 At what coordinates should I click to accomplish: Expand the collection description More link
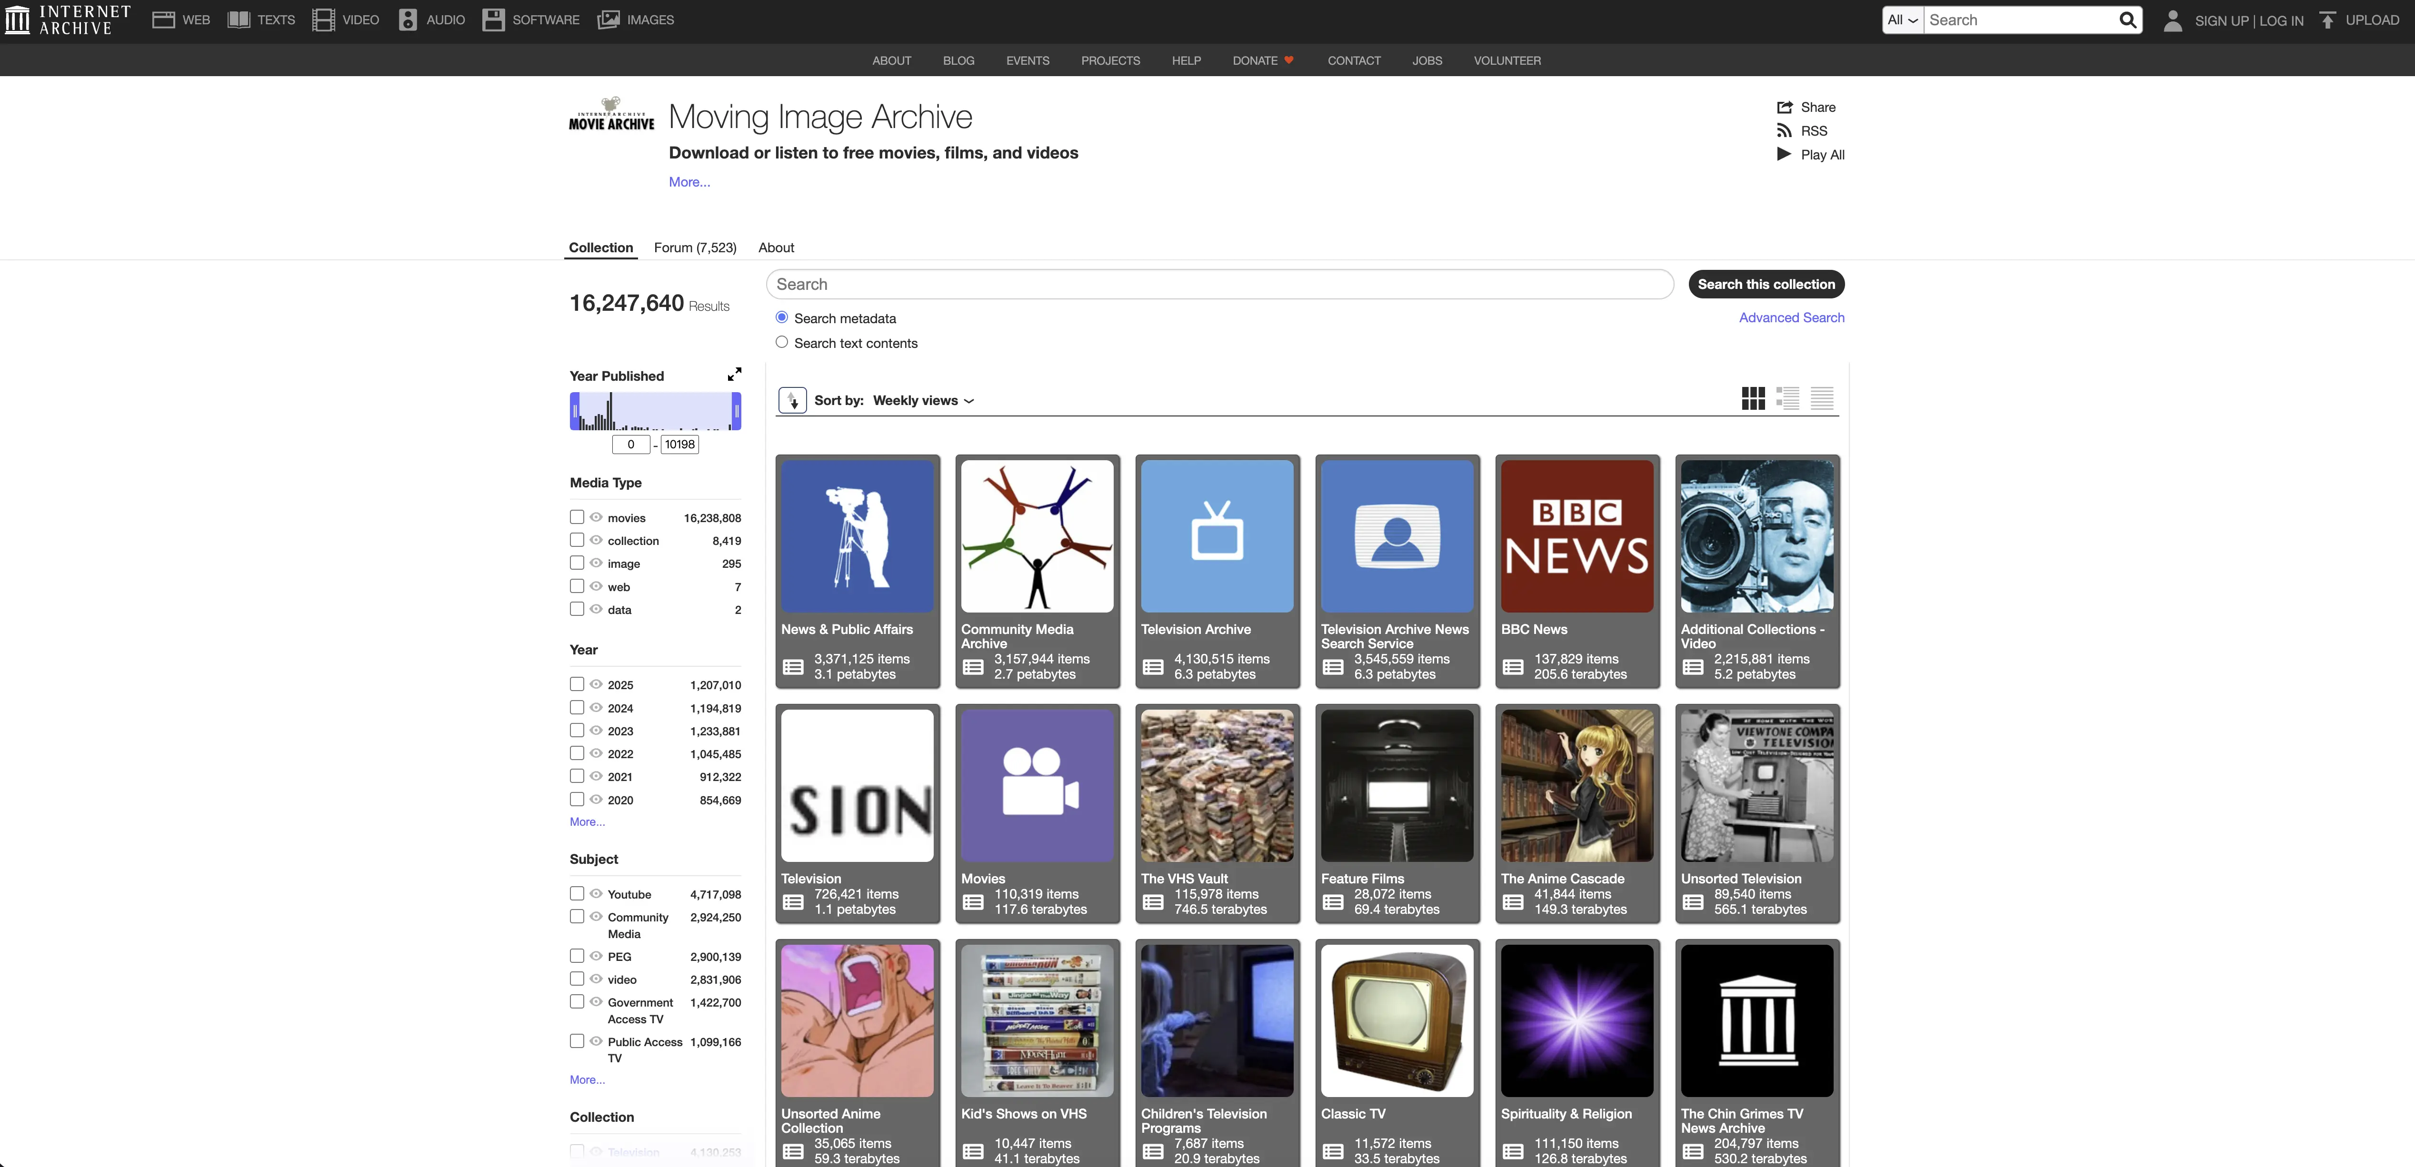pos(689,182)
